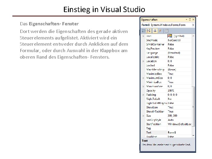Select the ImeMode property name
This screenshot has height=159, width=212.
pyautogui.click(x=152, y=40)
